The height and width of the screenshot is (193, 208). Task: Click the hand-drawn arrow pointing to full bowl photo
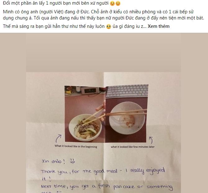tap(58, 138)
